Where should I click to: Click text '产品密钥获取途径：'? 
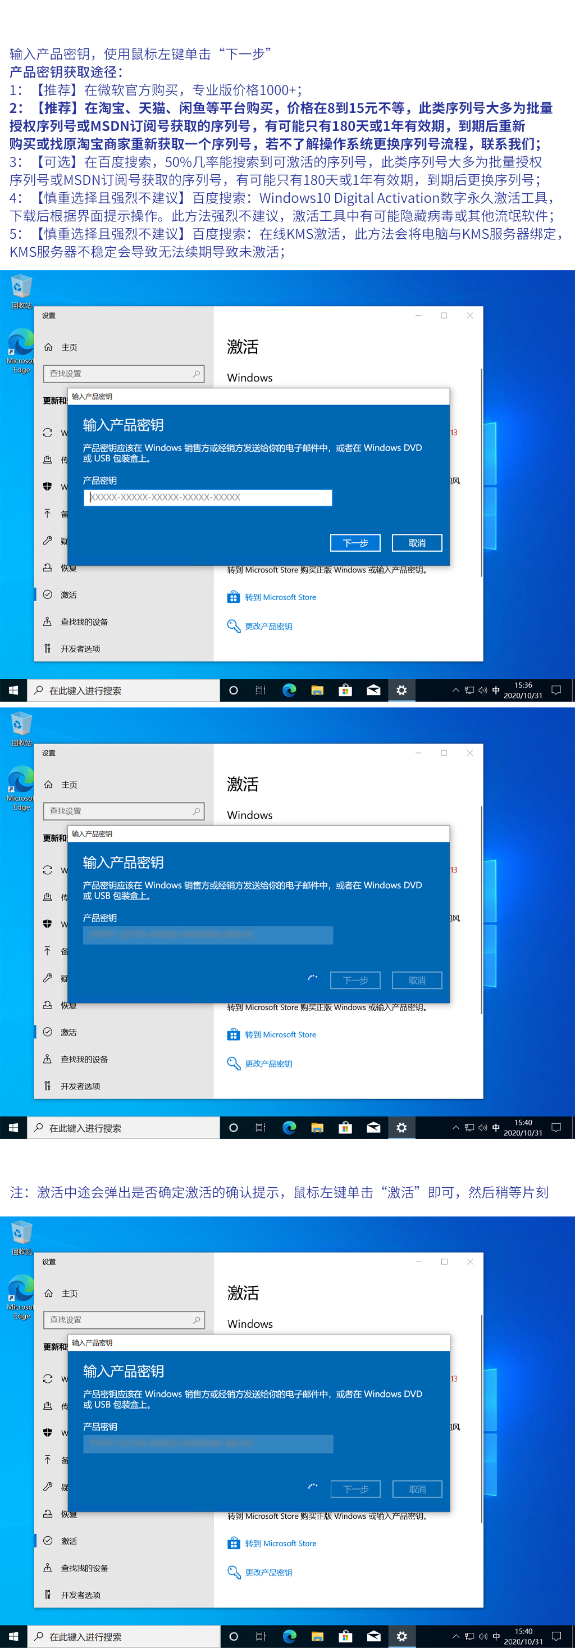(x=66, y=72)
